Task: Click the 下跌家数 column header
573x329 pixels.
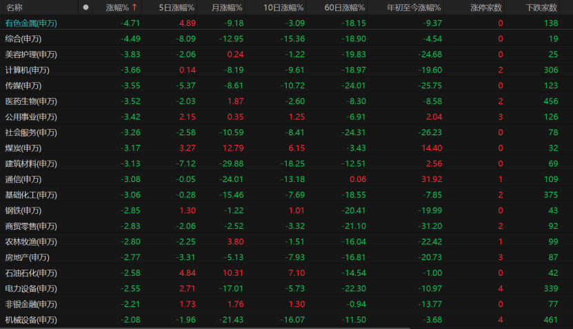Action: (541, 8)
